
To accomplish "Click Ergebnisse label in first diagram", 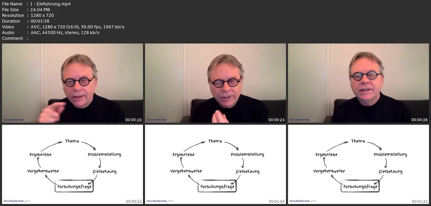I will point(40,154).
